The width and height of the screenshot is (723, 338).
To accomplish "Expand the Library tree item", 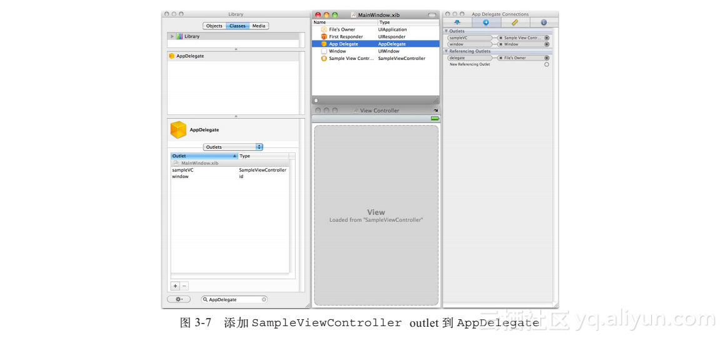I will click(173, 36).
